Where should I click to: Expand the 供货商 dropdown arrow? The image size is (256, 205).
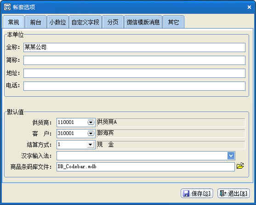91,122
